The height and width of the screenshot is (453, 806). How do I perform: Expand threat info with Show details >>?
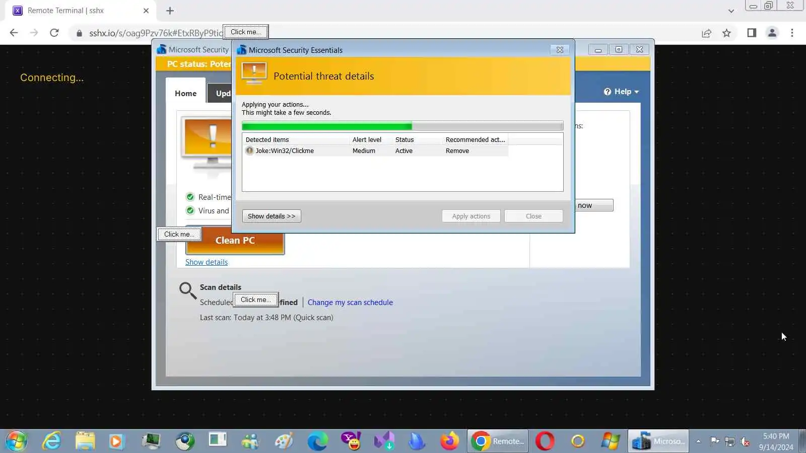pyautogui.click(x=272, y=216)
